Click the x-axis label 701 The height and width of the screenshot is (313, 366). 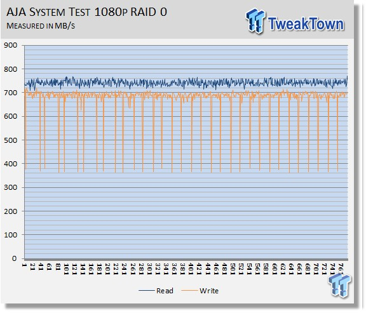pos(316,269)
